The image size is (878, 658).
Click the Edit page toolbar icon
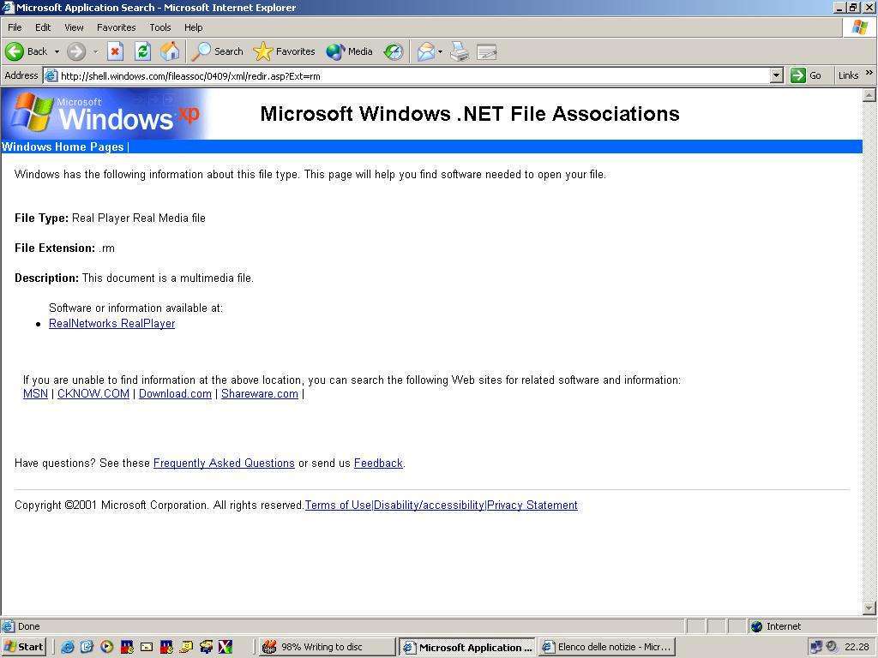[x=487, y=51]
